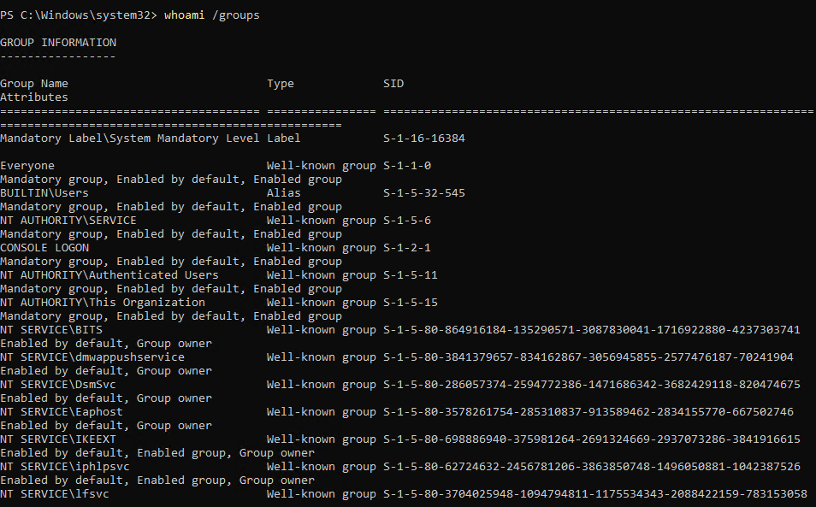
Task: Click the NT SERVICE\IKEEXT group name
Action: pyautogui.click(x=58, y=439)
